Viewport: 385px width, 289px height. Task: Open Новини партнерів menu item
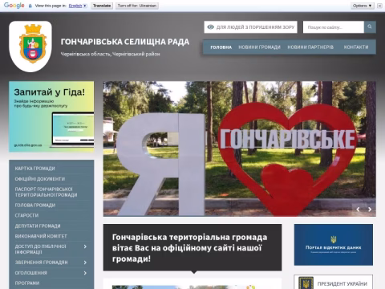pos(310,47)
